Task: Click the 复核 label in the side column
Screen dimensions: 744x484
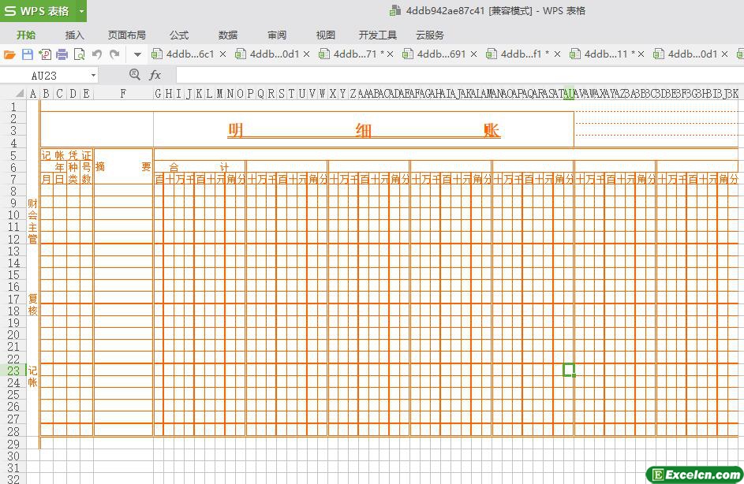Action: tap(32, 304)
